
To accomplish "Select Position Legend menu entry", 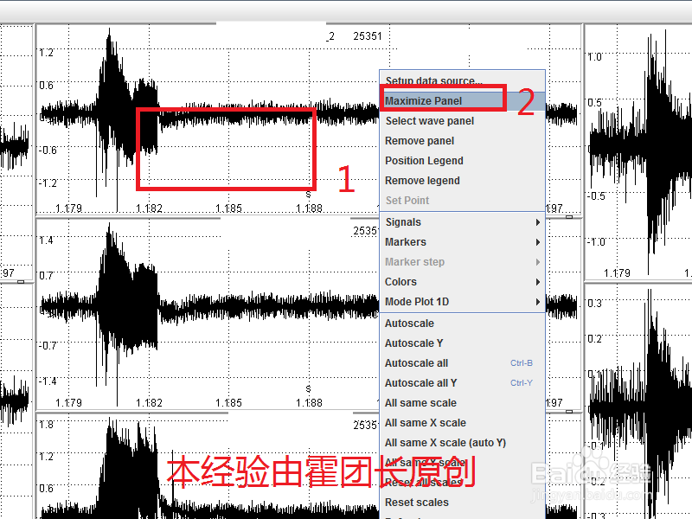I will pos(462,161).
